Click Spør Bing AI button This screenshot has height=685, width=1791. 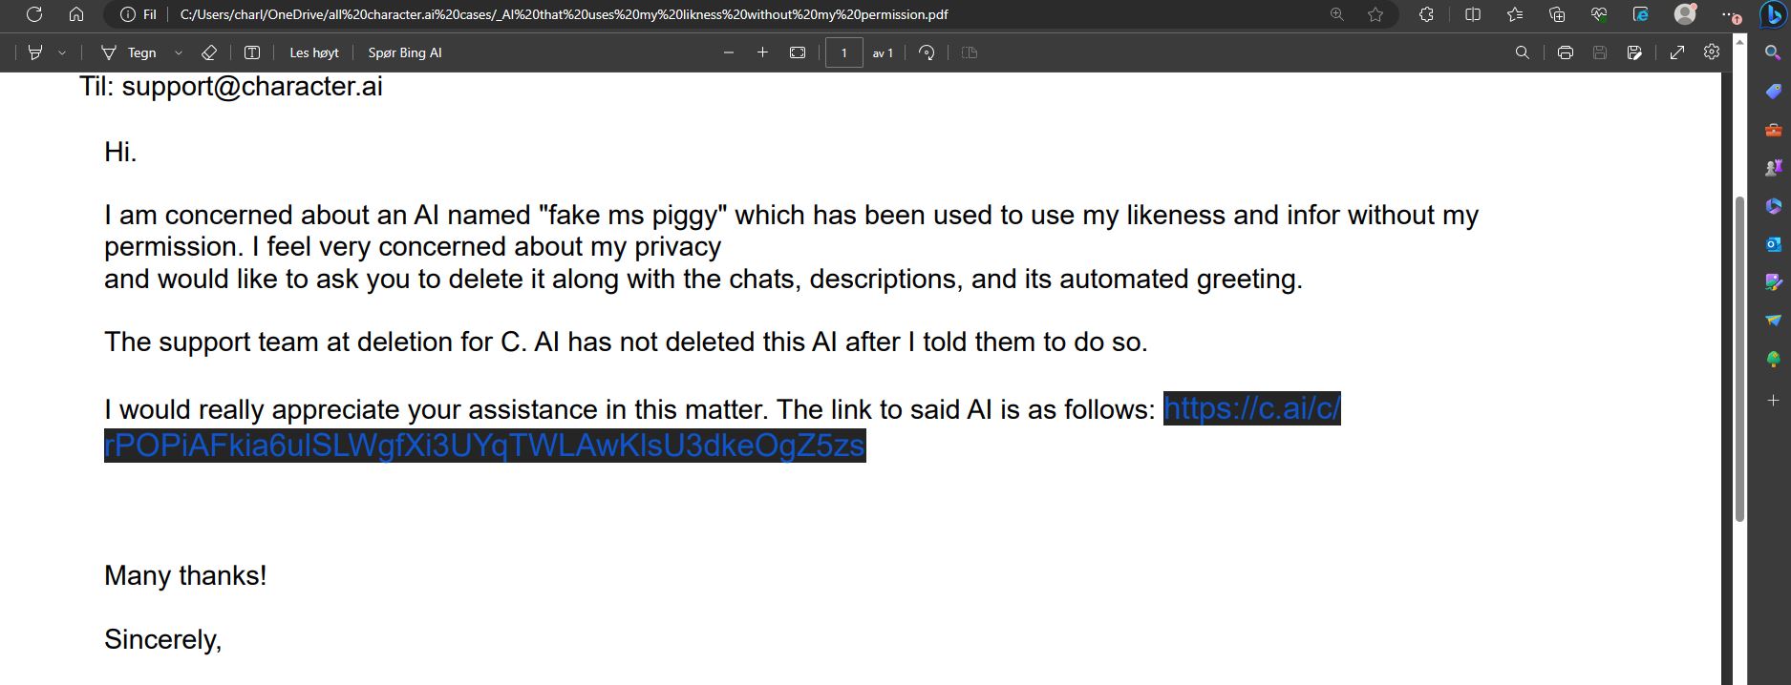click(405, 52)
